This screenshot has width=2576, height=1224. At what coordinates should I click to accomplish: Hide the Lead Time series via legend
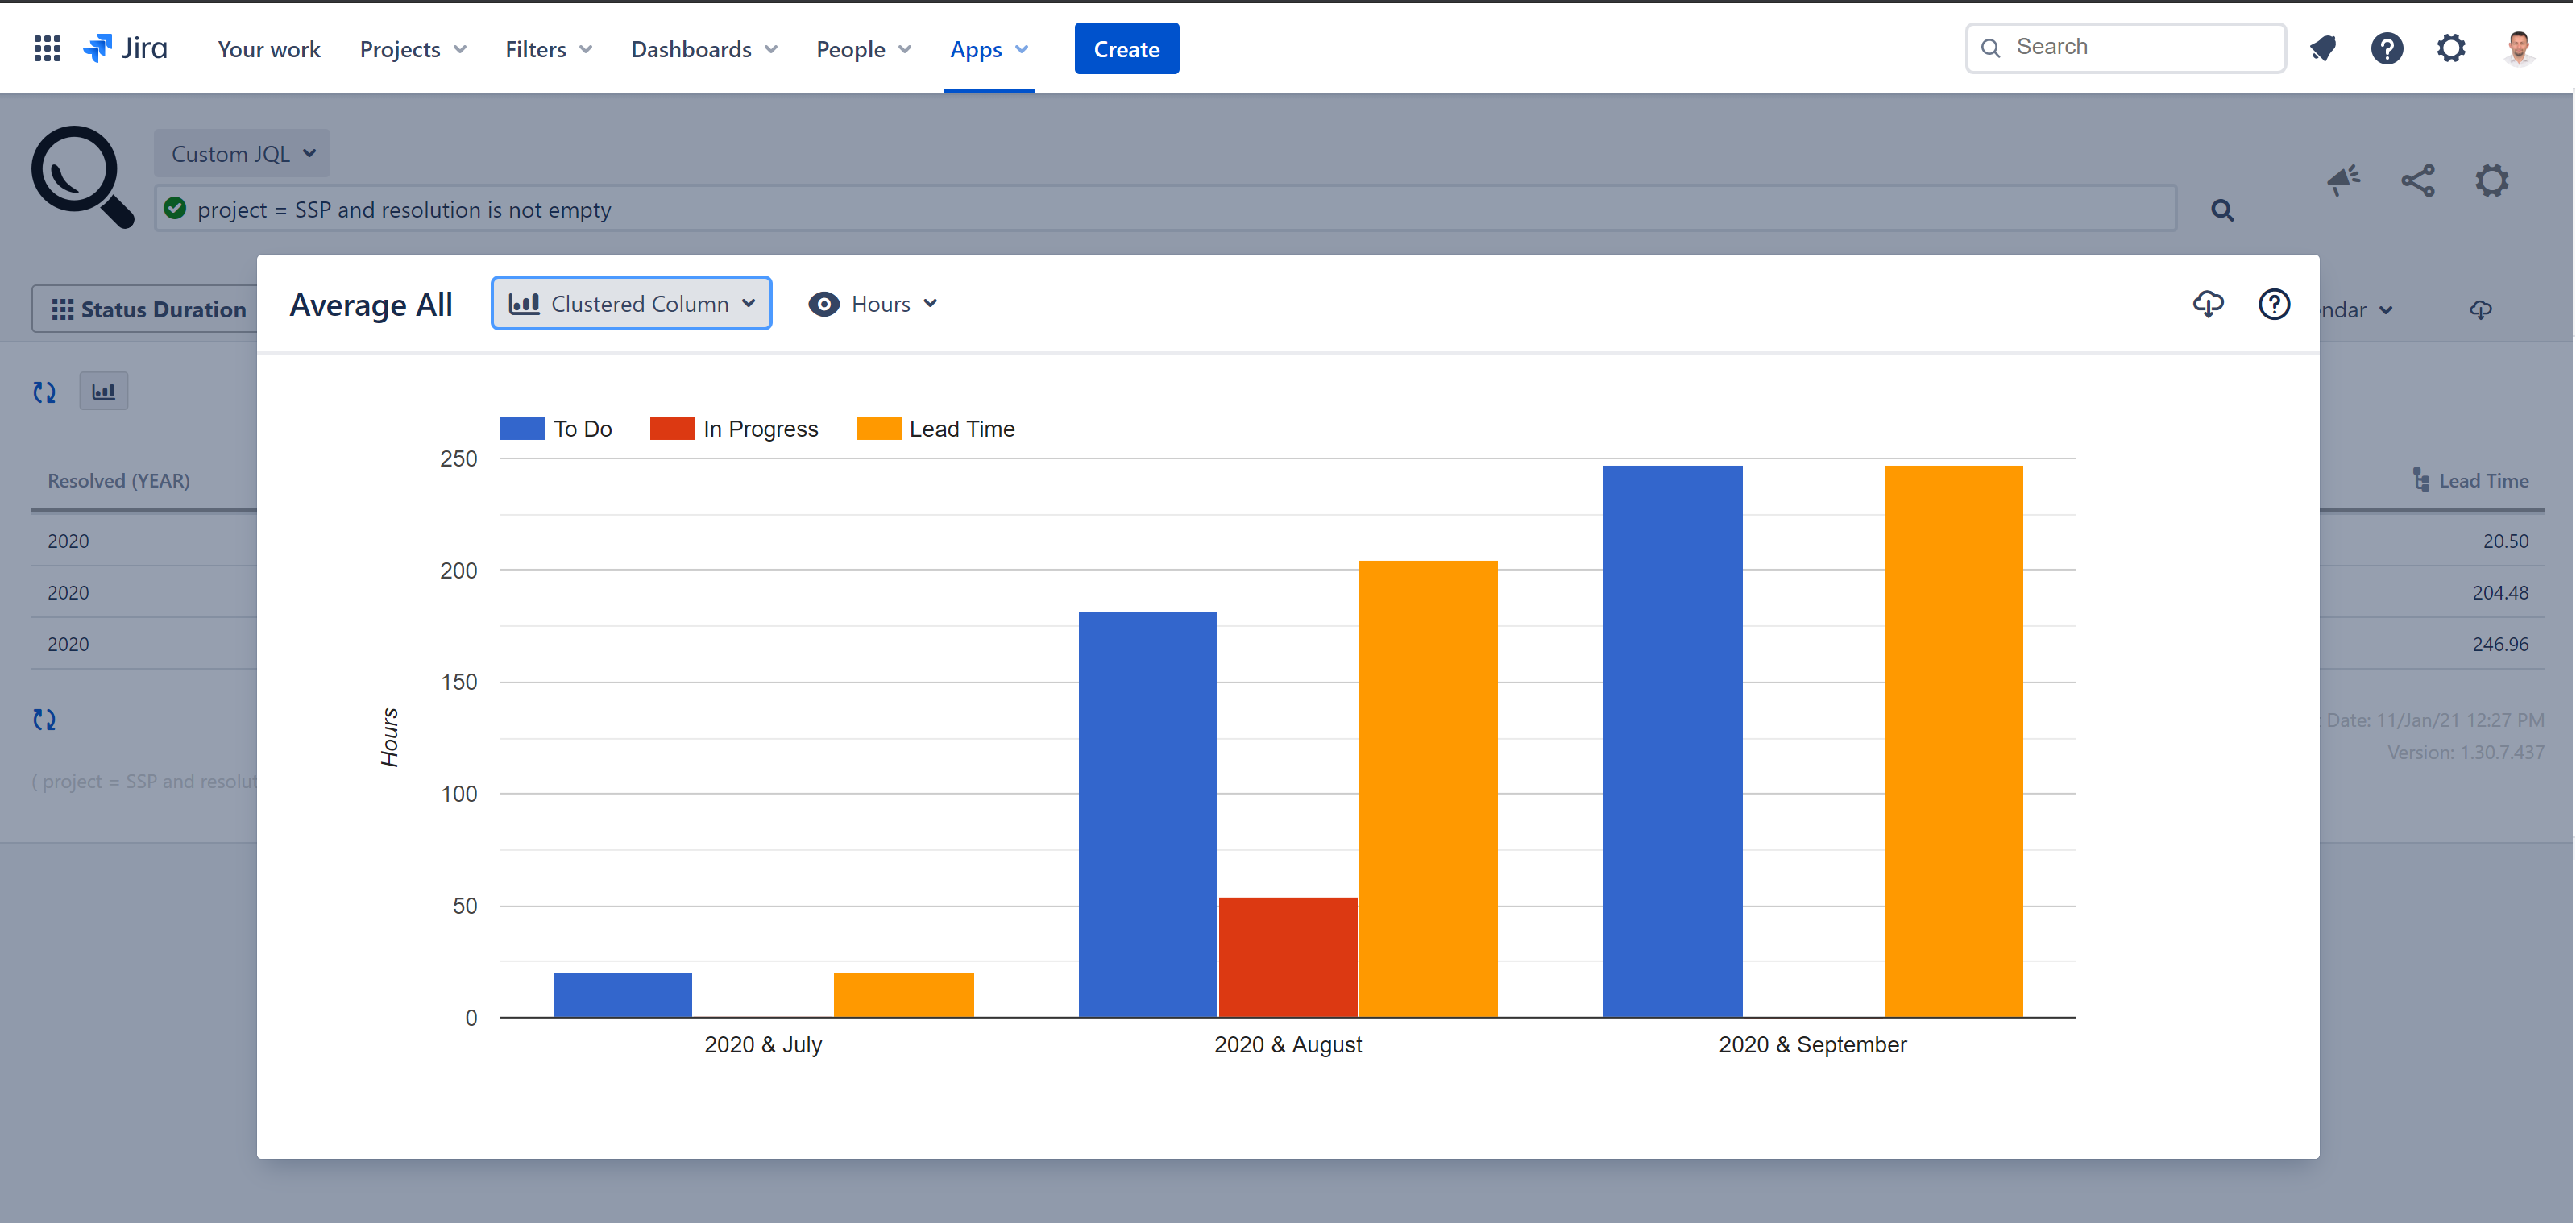(936, 428)
